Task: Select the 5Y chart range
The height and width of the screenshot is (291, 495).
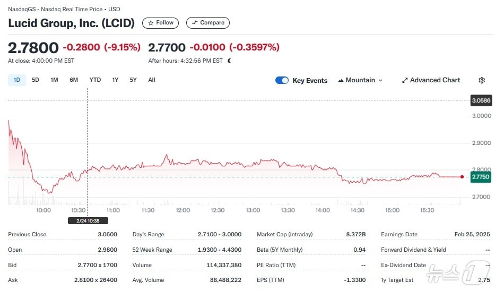Action: click(x=133, y=80)
